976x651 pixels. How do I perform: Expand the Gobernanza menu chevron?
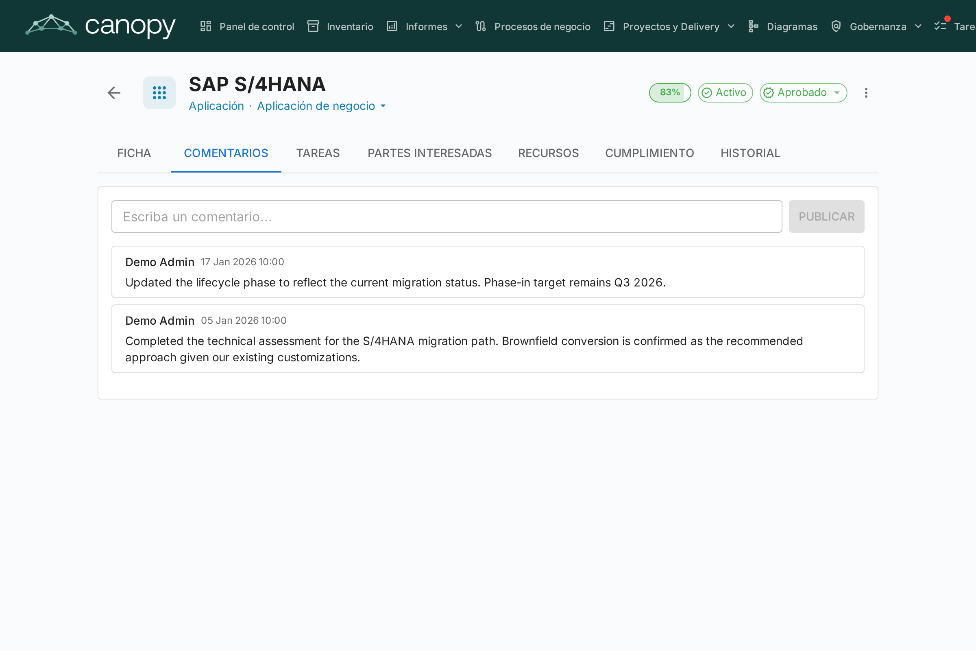coord(918,26)
